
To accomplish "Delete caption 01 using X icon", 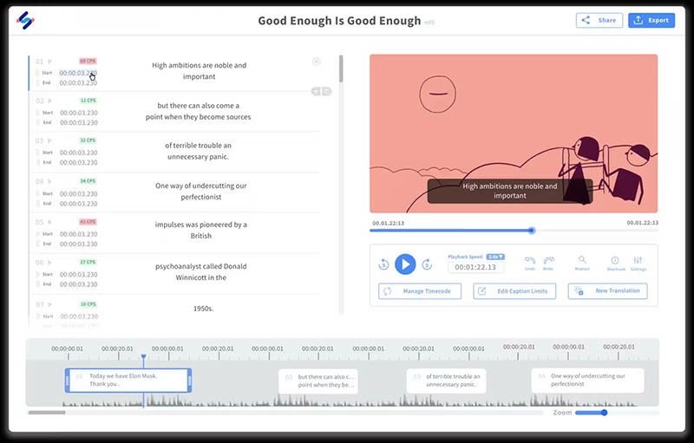I will [x=316, y=62].
